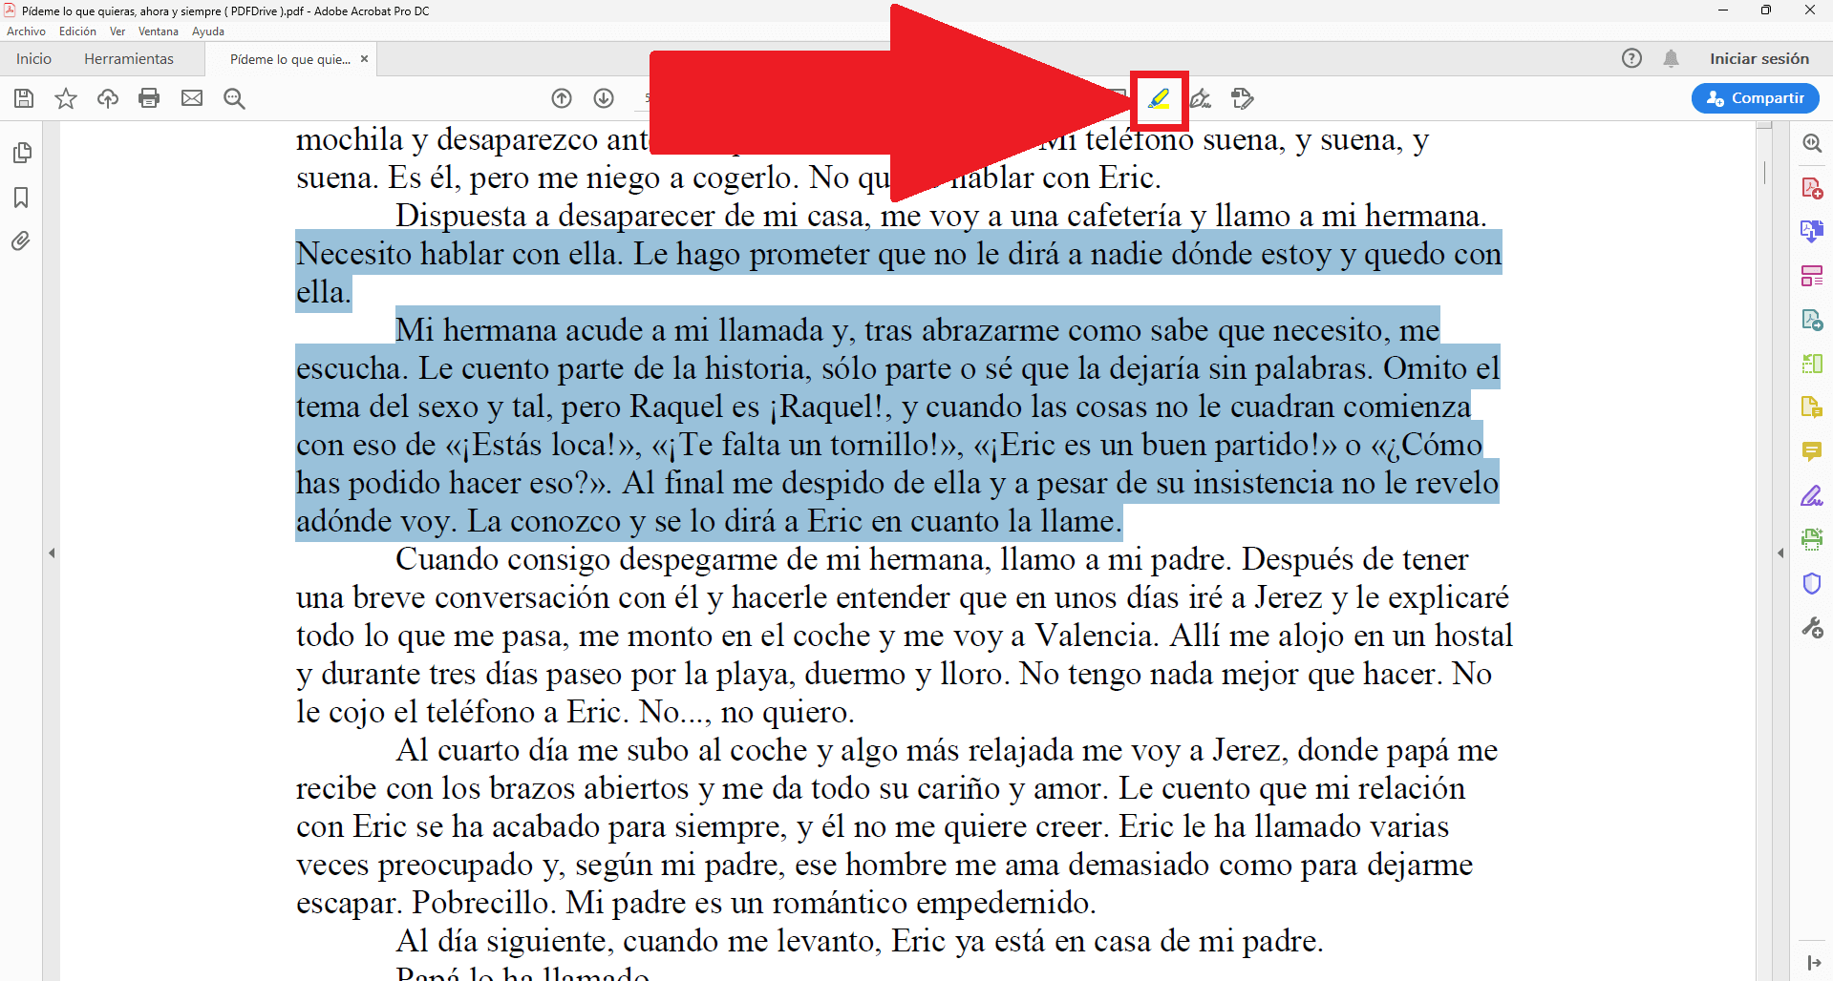Switch to the Herramientas tab
1833x981 pixels.
(x=129, y=59)
